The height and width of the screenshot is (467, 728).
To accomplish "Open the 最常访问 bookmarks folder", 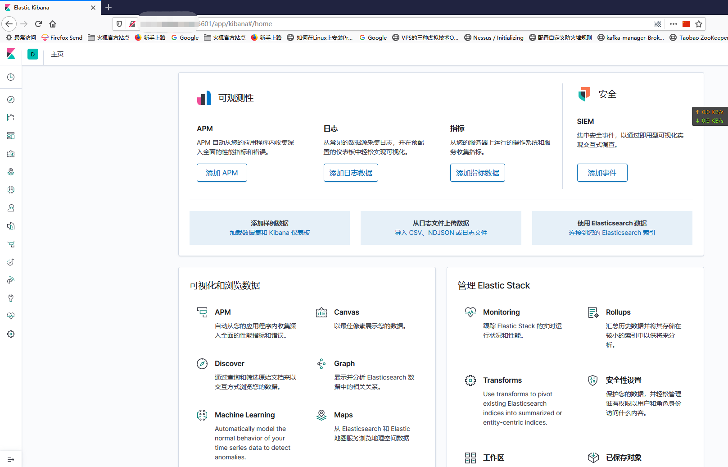I will (21, 38).
